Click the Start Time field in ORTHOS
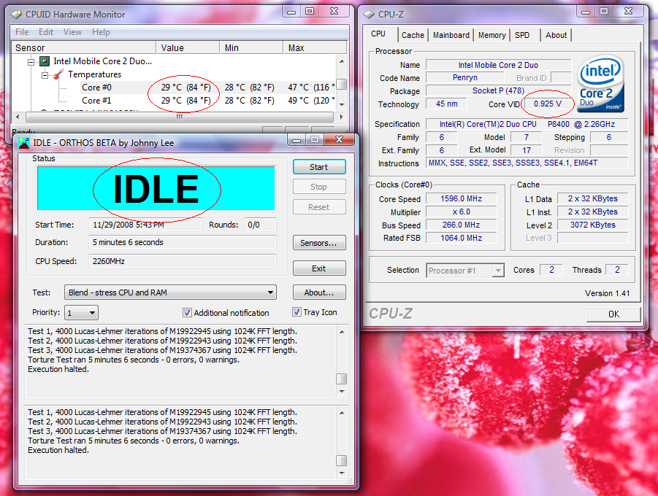The width and height of the screenshot is (658, 496). 145,225
